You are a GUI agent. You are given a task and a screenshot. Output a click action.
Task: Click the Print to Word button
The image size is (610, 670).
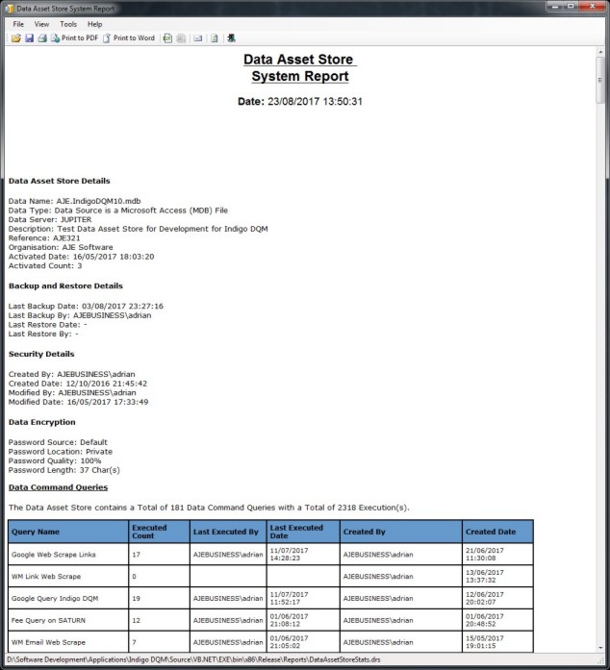[x=129, y=38]
